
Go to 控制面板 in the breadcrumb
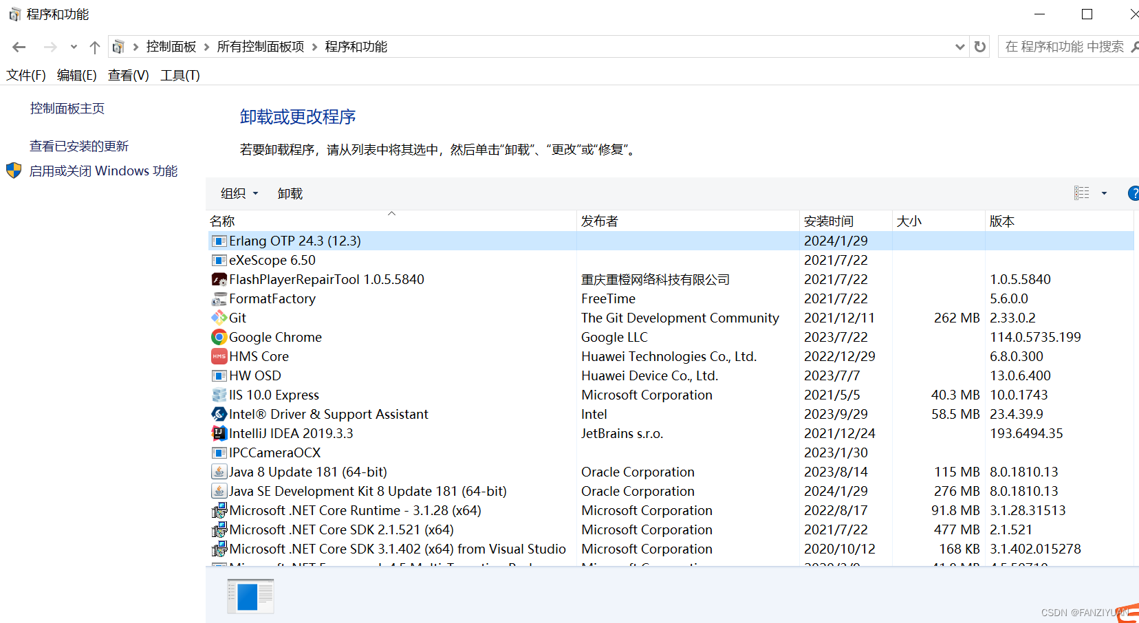pyautogui.click(x=171, y=47)
